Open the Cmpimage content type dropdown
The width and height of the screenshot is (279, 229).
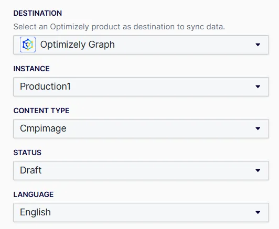[x=141, y=128]
